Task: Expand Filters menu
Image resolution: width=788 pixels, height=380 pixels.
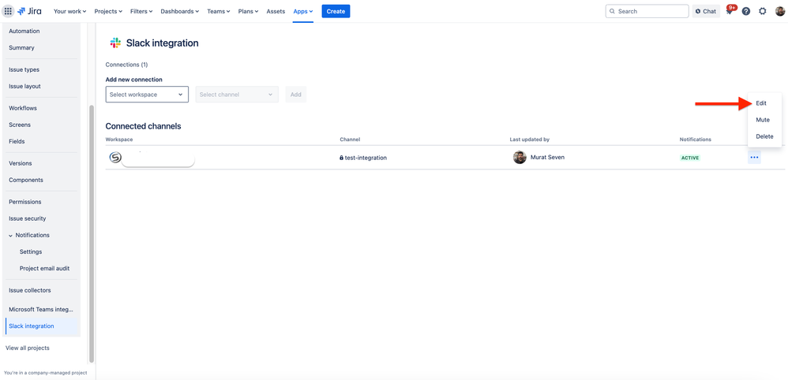Action: [141, 11]
